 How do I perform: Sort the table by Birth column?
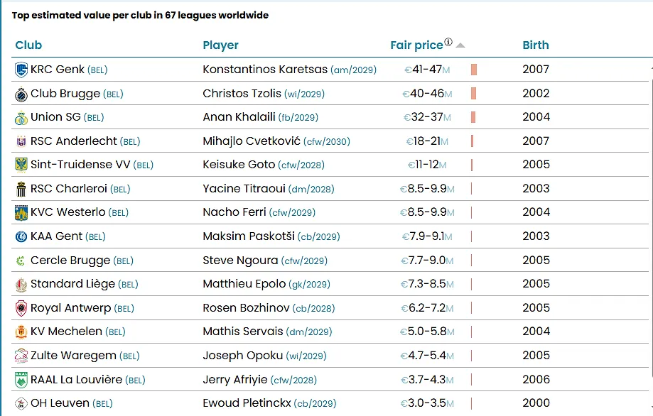pyautogui.click(x=536, y=45)
